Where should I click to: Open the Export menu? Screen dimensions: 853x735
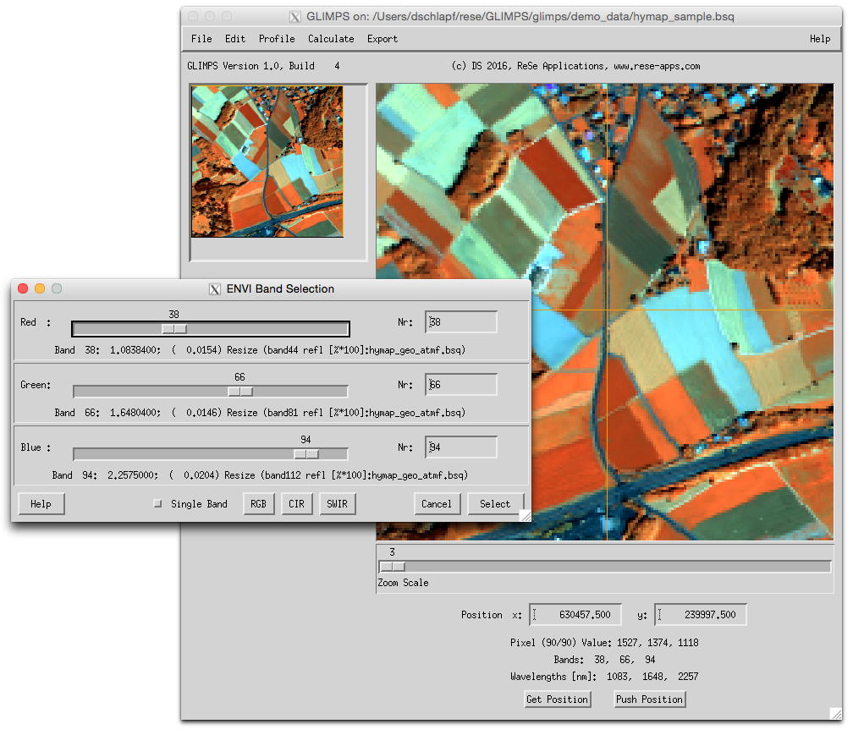382,39
